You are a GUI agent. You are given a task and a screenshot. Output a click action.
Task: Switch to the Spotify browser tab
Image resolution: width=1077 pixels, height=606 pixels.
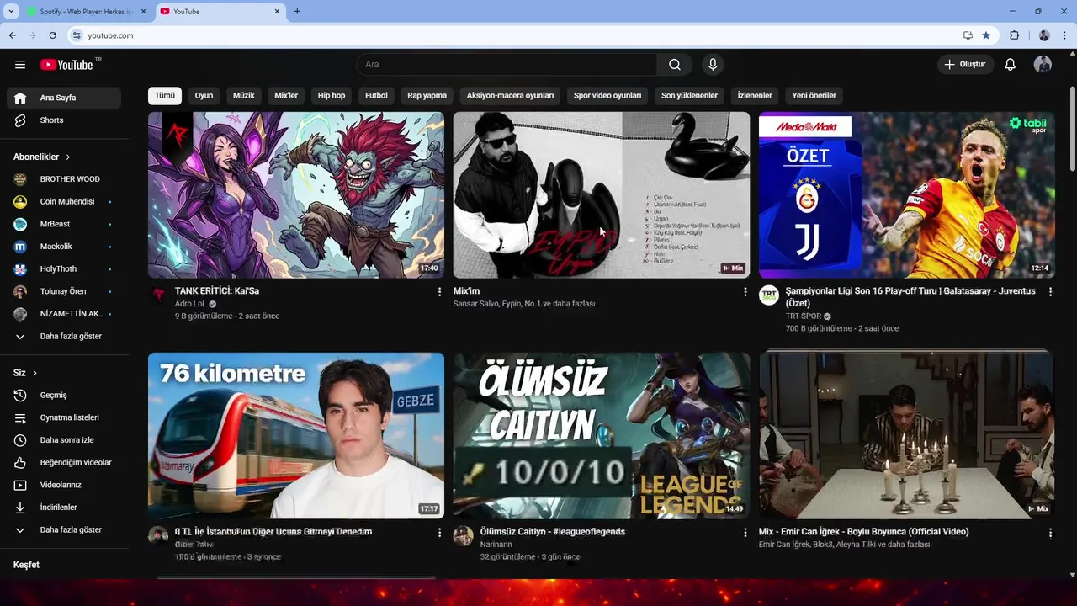point(86,12)
